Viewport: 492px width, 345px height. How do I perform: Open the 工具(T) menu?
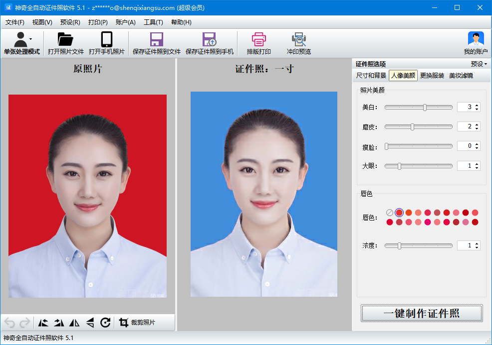[x=153, y=22]
